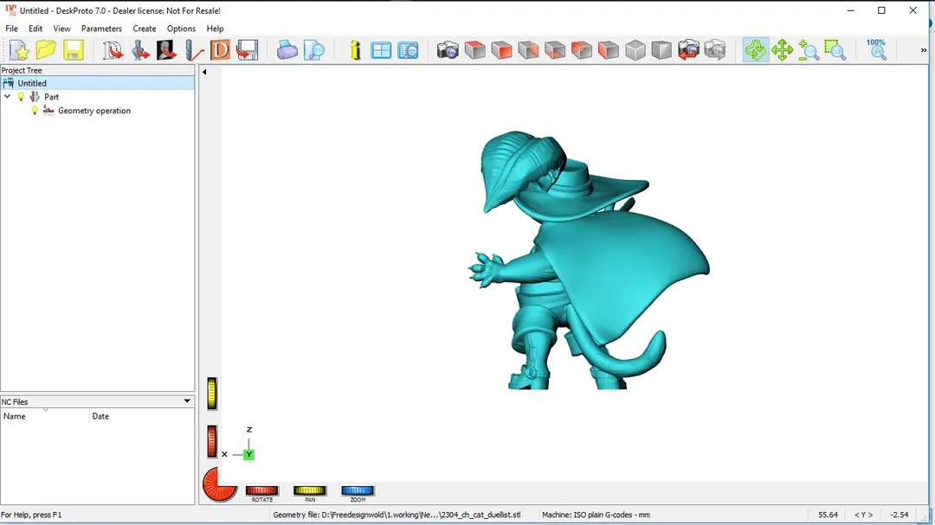Click the 55.64 coordinate value
This screenshot has height=525, width=935.
pyautogui.click(x=828, y=515)
